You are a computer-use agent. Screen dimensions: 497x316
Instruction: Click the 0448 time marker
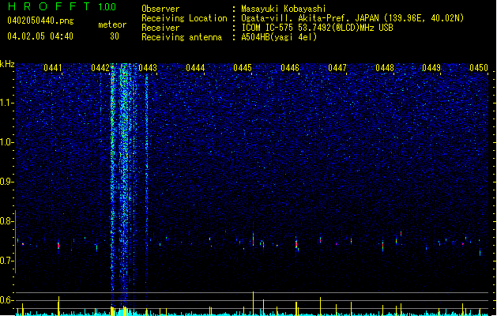(385, 68)
